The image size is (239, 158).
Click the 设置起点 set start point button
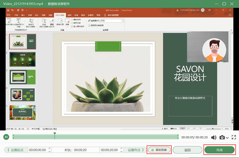coord(16,150)
